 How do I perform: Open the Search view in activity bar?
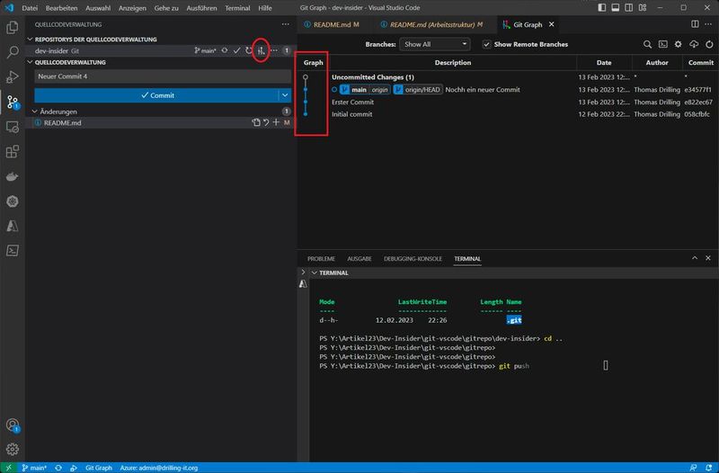click(13, 52)
